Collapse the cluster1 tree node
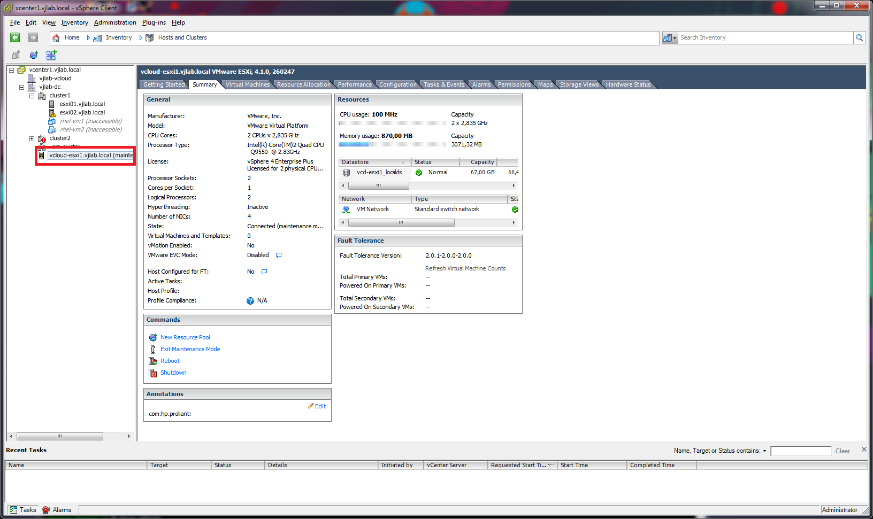 (32, 96)
